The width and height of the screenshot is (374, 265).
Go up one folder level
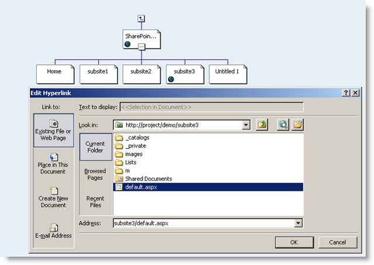click(x=262, y=125)
